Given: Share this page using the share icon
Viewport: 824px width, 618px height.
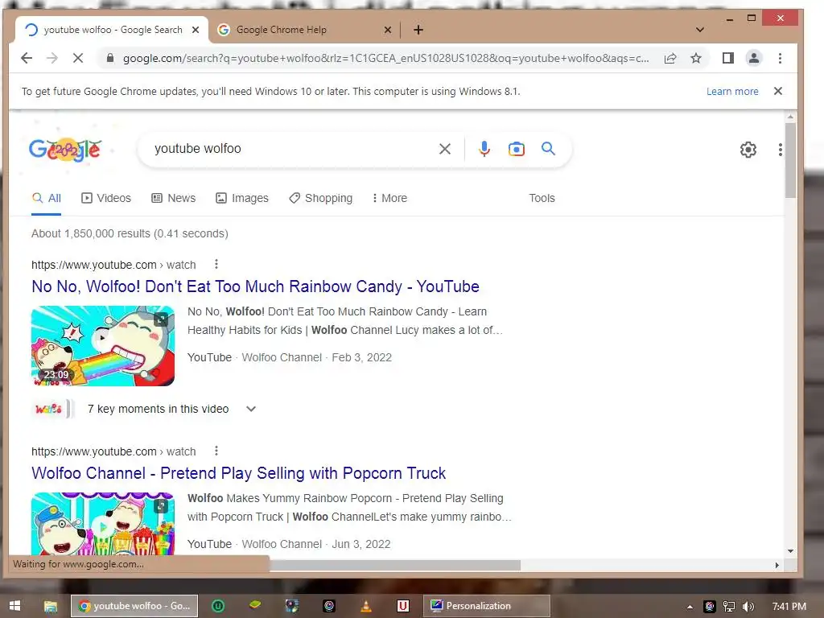Looking at the screenshot, I should coord(670,58).
